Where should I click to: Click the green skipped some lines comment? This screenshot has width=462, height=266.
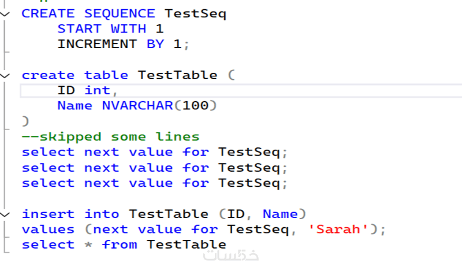tap(110, 137)
